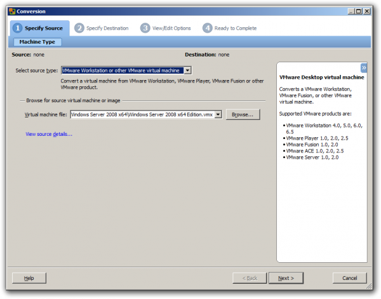Viewport: 381px width, 299px height.
Task: Click the 'VMware Server 1.0, 2.0' list item
Action: (312, 157)
